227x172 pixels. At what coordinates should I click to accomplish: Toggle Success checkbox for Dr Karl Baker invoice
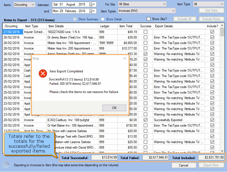[145, 125]
